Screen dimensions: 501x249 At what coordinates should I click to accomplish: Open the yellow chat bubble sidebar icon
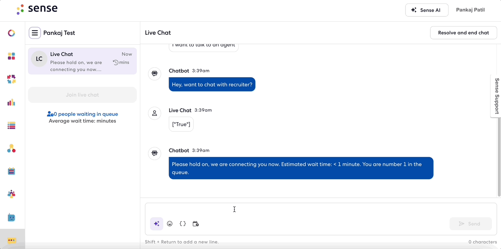click(x=12, y=241)
